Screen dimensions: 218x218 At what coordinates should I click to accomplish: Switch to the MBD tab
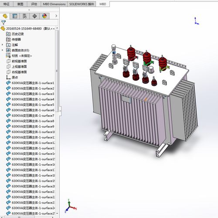point(103,4)
